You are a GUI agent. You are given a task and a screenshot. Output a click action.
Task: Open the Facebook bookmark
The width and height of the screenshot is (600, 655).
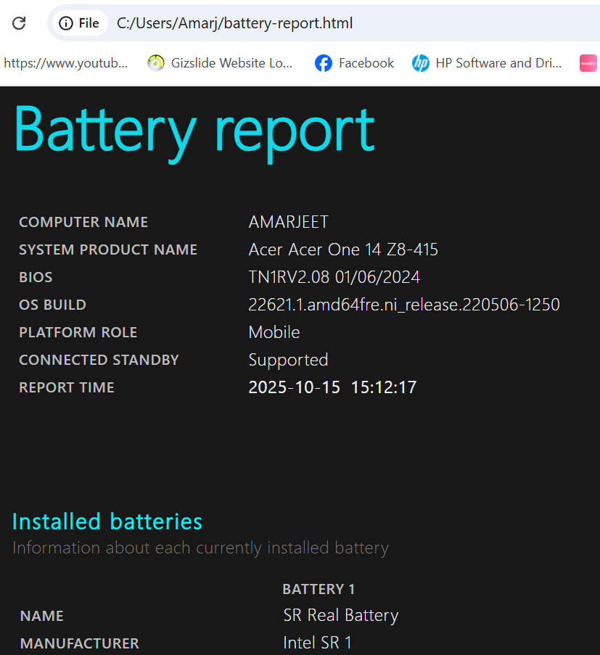366,63
